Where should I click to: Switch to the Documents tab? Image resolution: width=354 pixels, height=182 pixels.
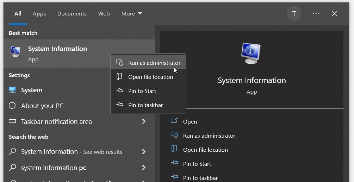pos(72,13)
